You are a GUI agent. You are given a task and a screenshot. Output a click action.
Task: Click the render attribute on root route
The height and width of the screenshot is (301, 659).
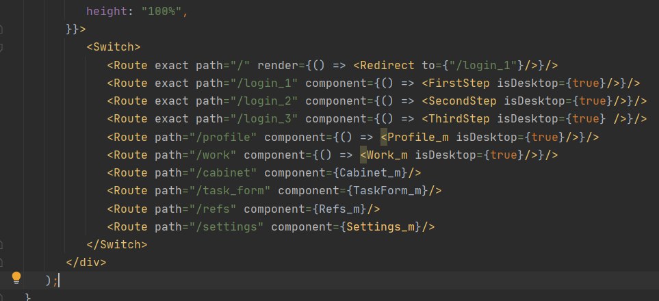click(x=278, y=65)
